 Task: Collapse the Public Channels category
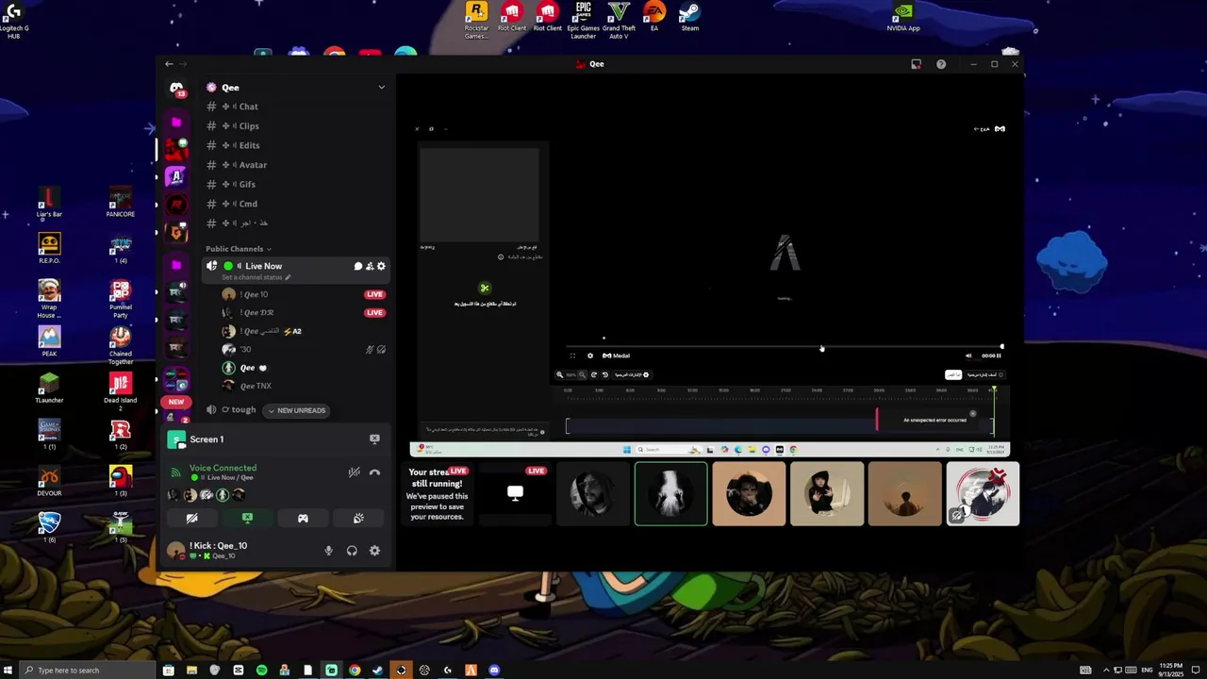pyautogui.click(x=238, y=249)
